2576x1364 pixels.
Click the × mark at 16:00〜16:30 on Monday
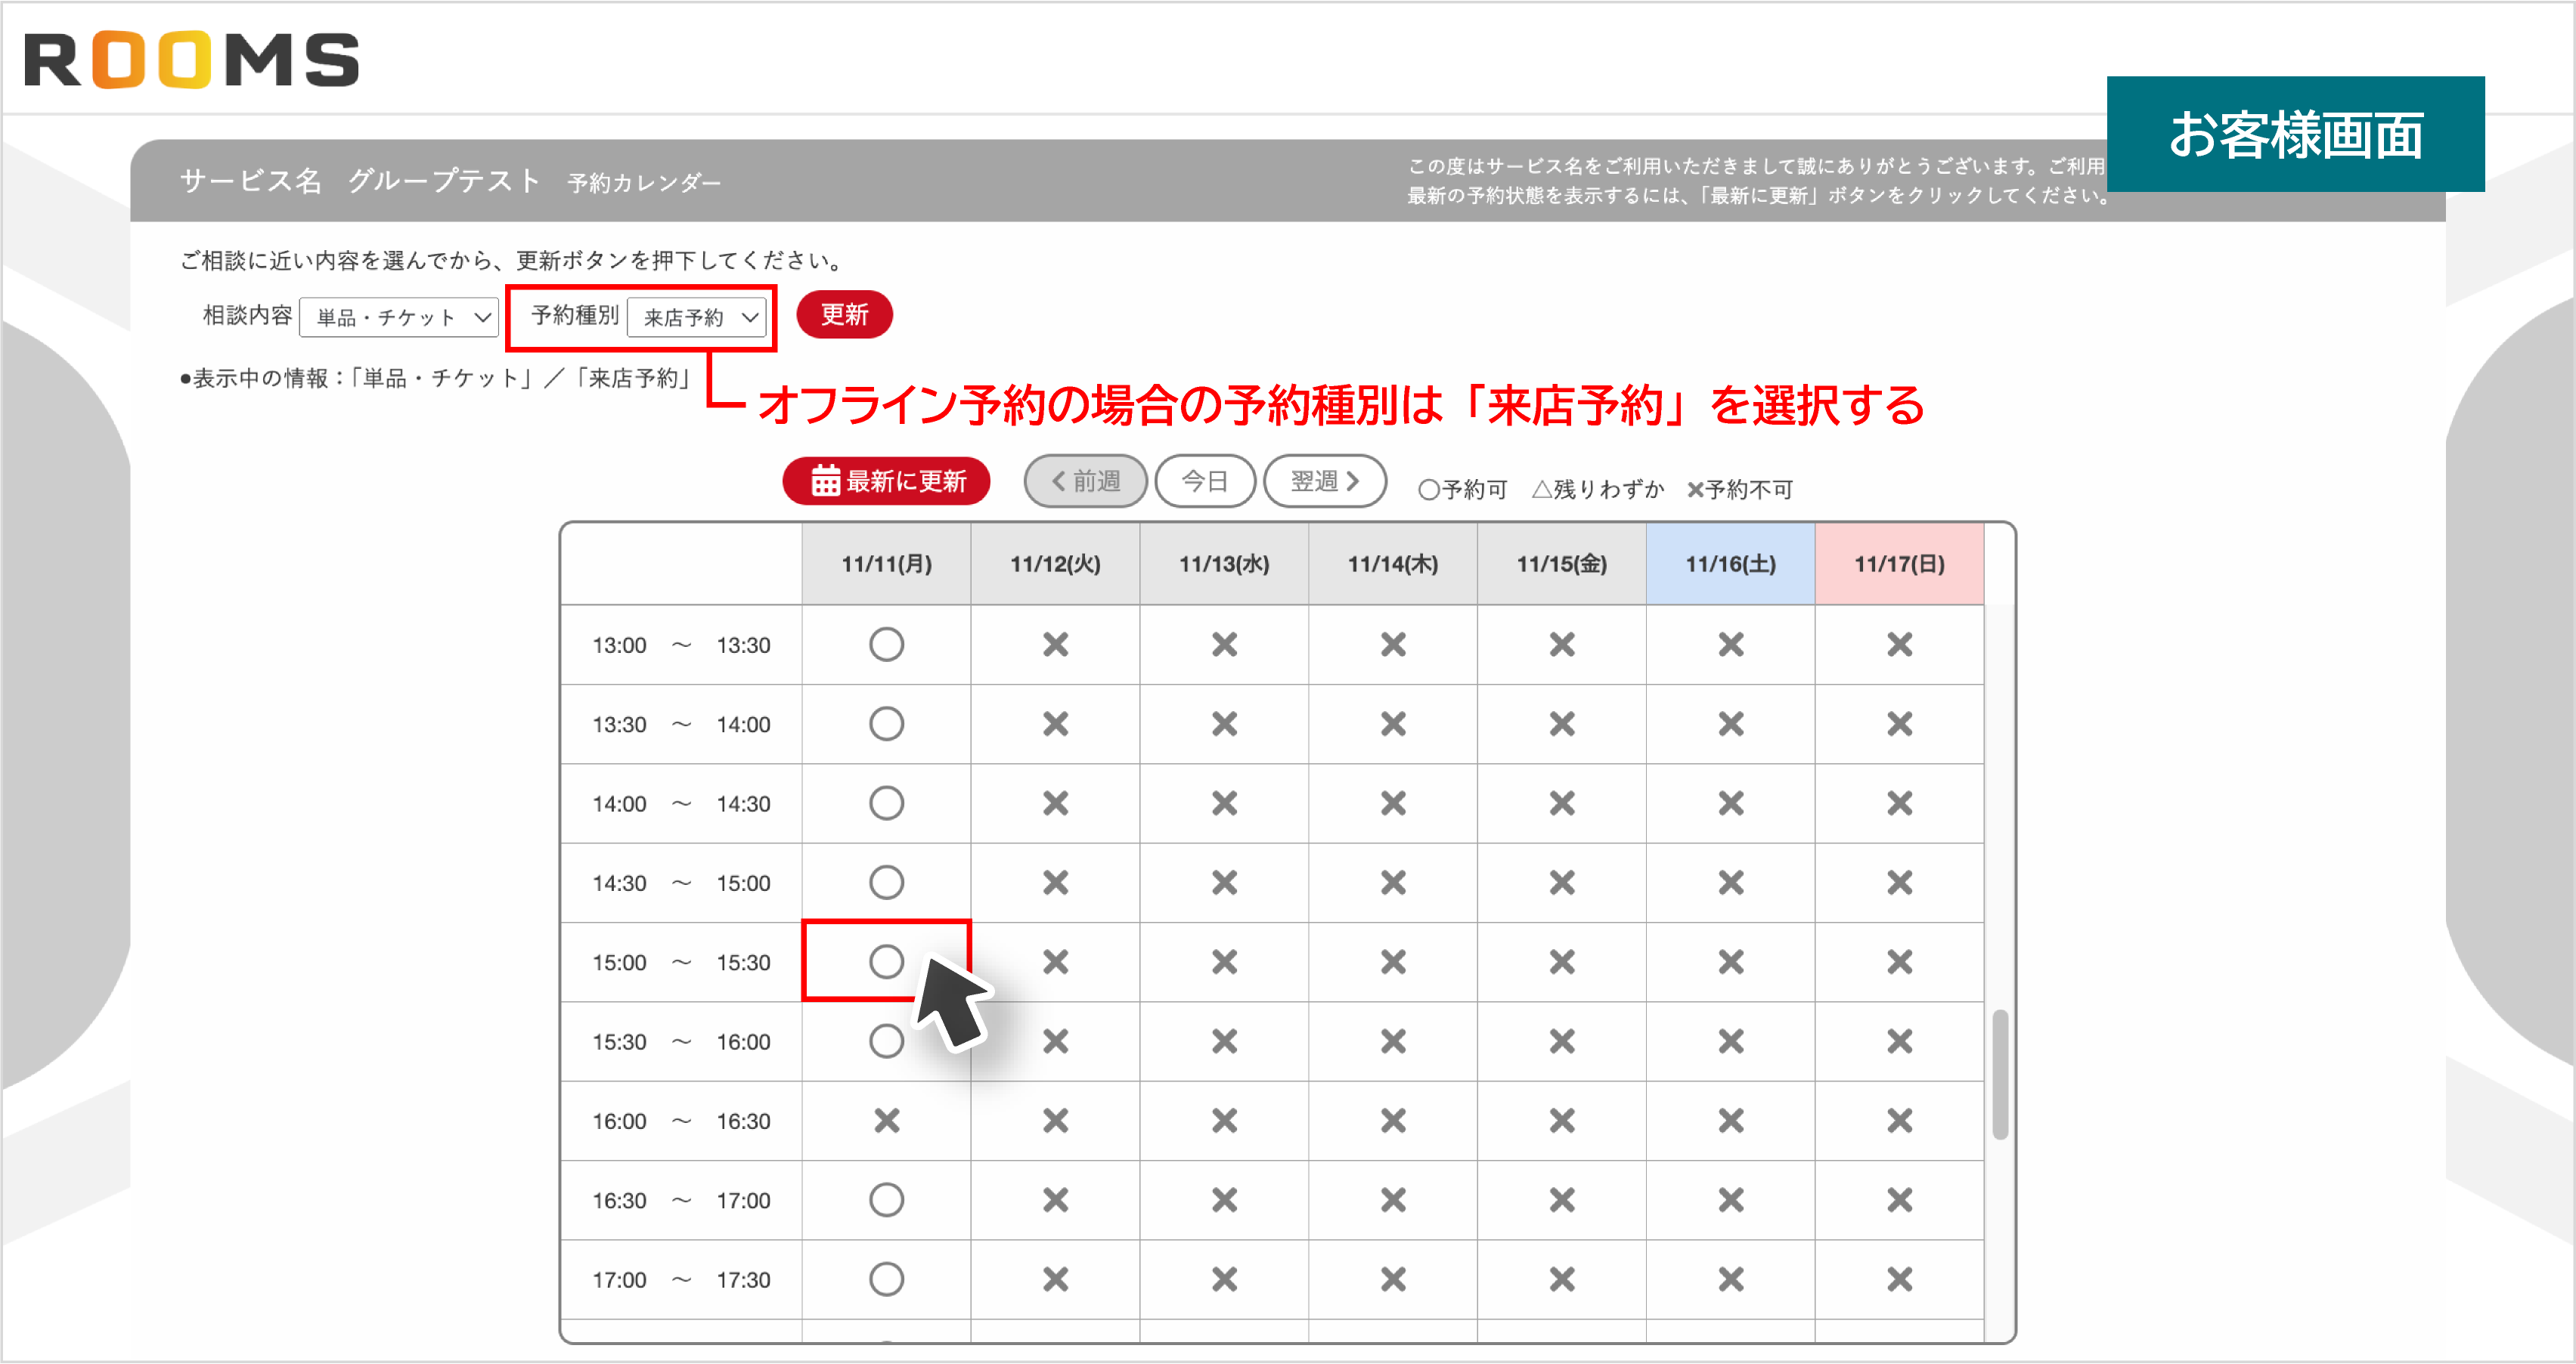pyautogui.click(x=886, y=1120)
